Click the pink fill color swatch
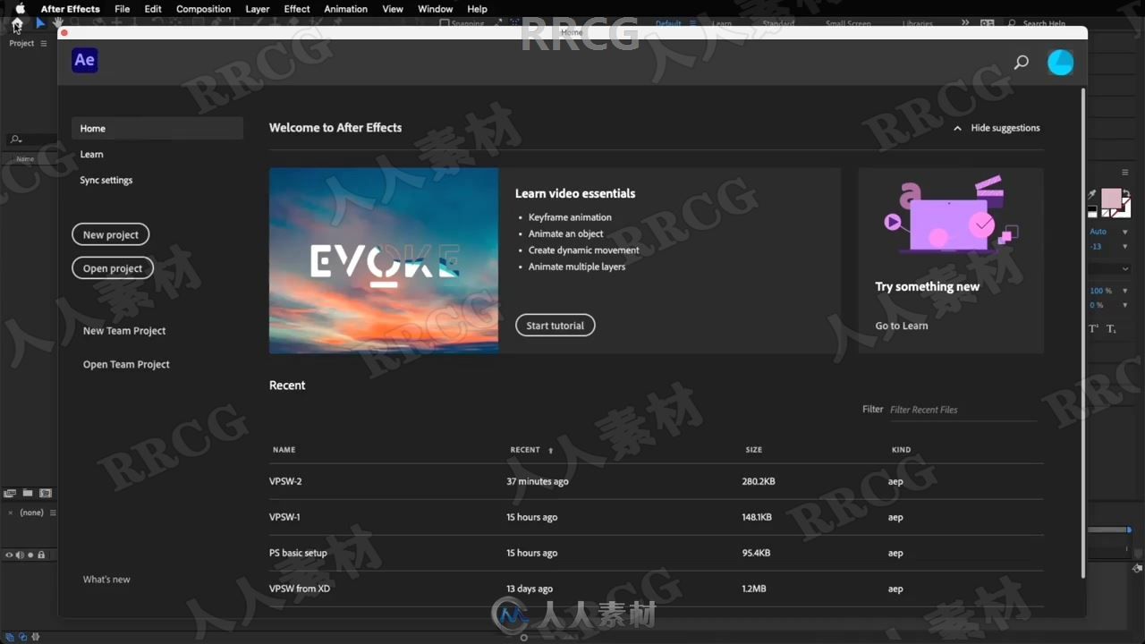Screen dimensions: 1145x644 pos(1111,198)
